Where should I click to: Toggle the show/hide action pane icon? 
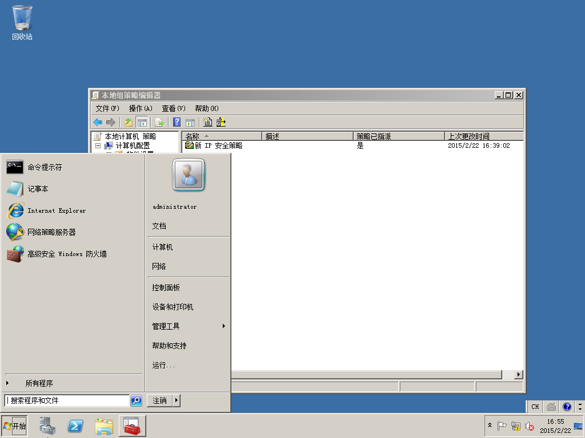click(190, 122)
